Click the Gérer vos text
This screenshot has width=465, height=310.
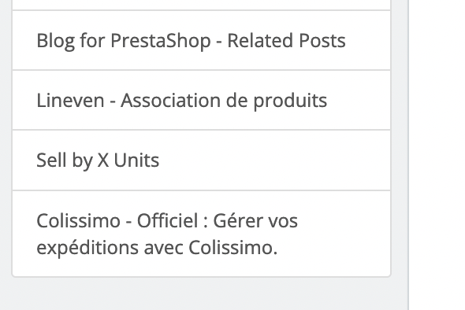(255, 220)
